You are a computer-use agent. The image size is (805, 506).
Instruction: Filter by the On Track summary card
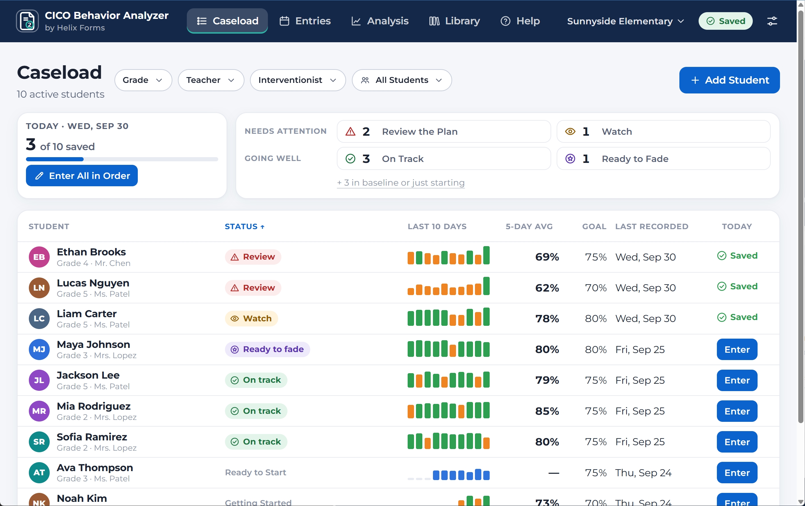point(444,158)
